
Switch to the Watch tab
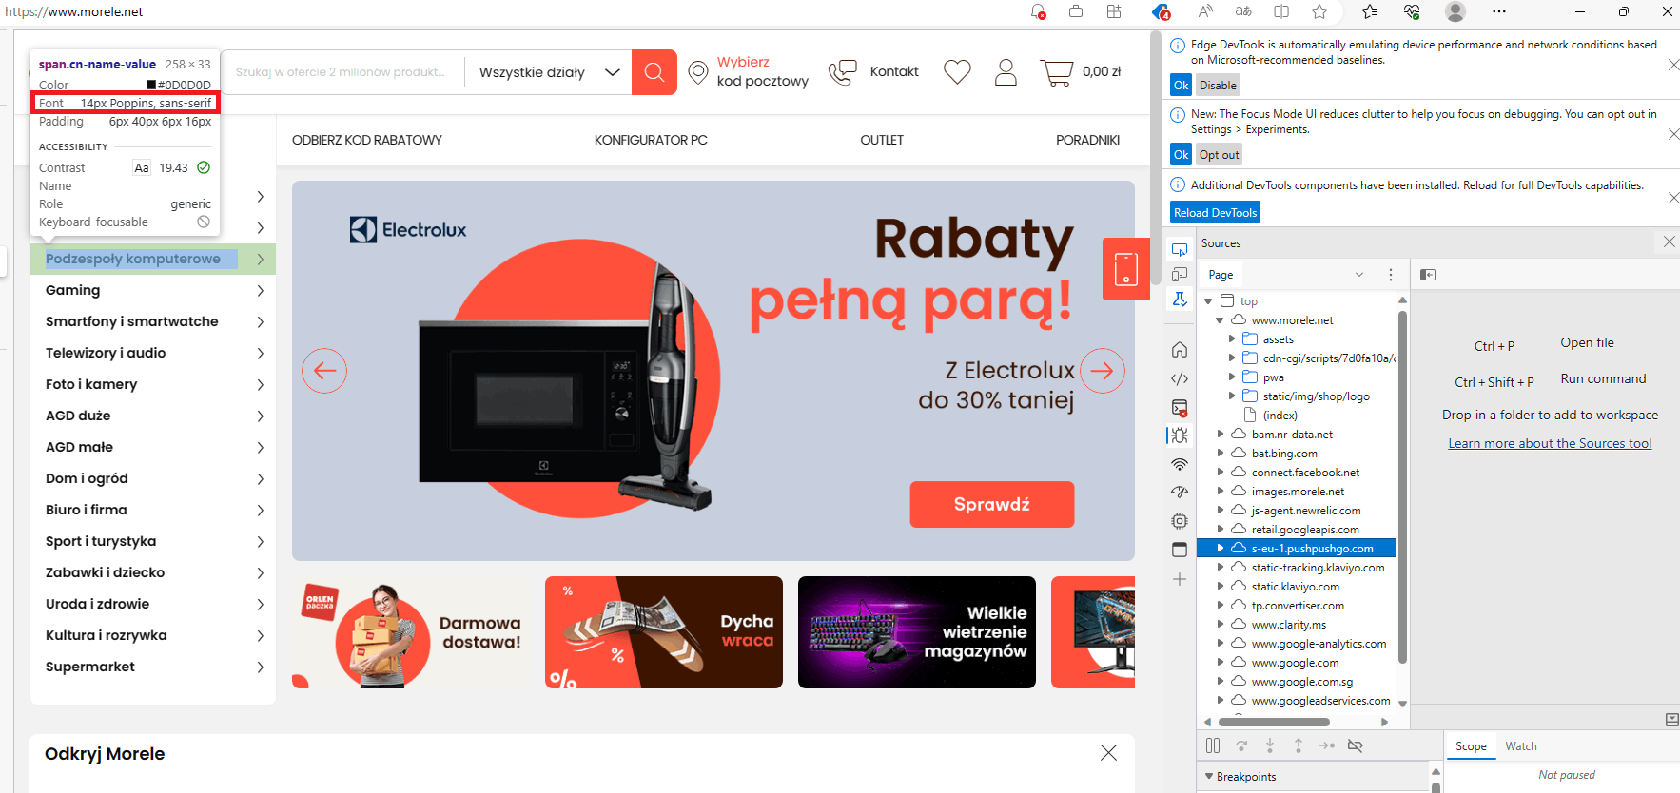pos(1520,746)
